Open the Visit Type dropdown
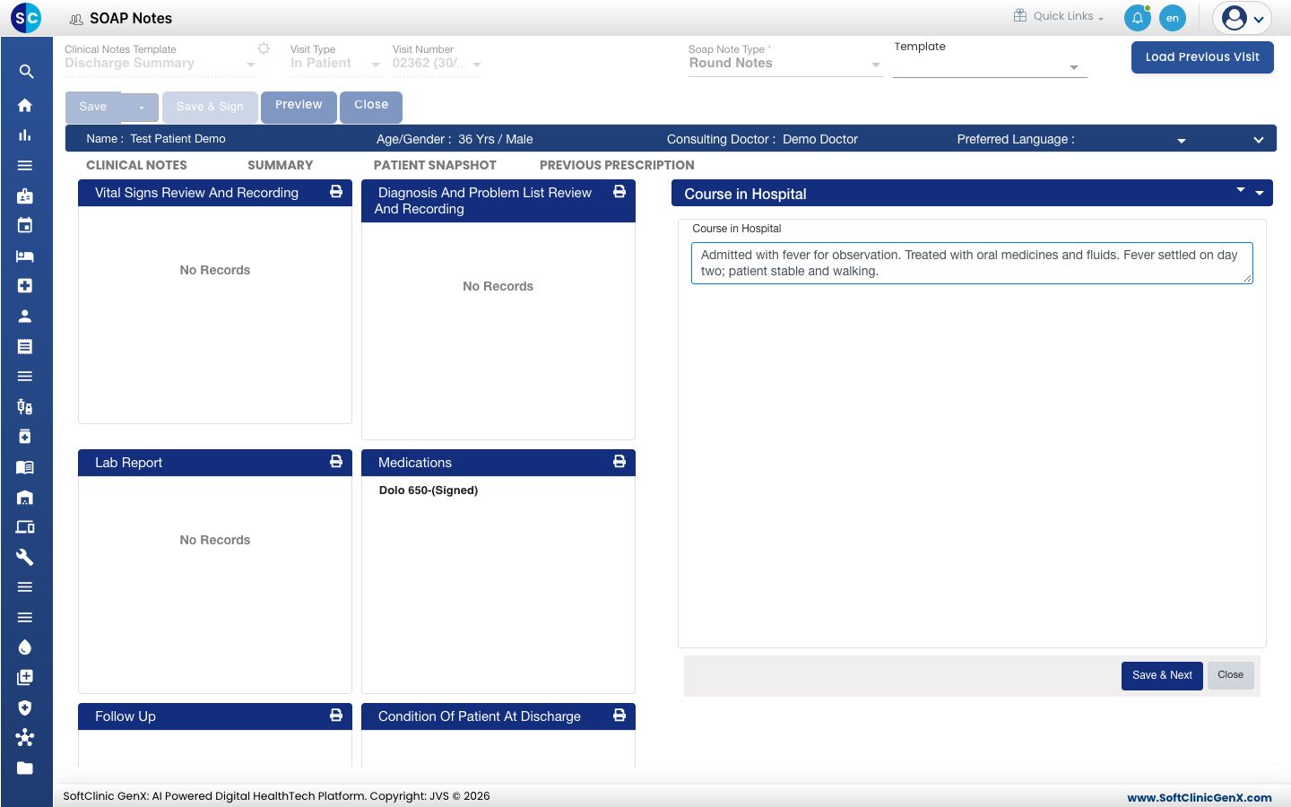Viewport: 1291px width, 807px height. point(334,64)
